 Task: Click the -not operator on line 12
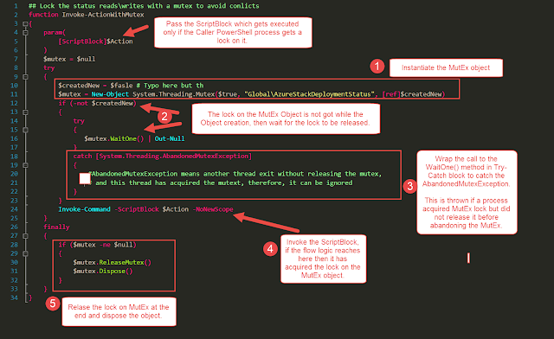point(81,103)
